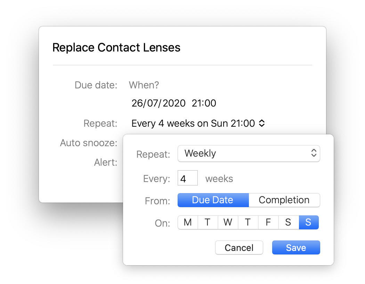365x284 pixels.
Task: Edit the 26/07/2020 date value
Action: [159, 103]
